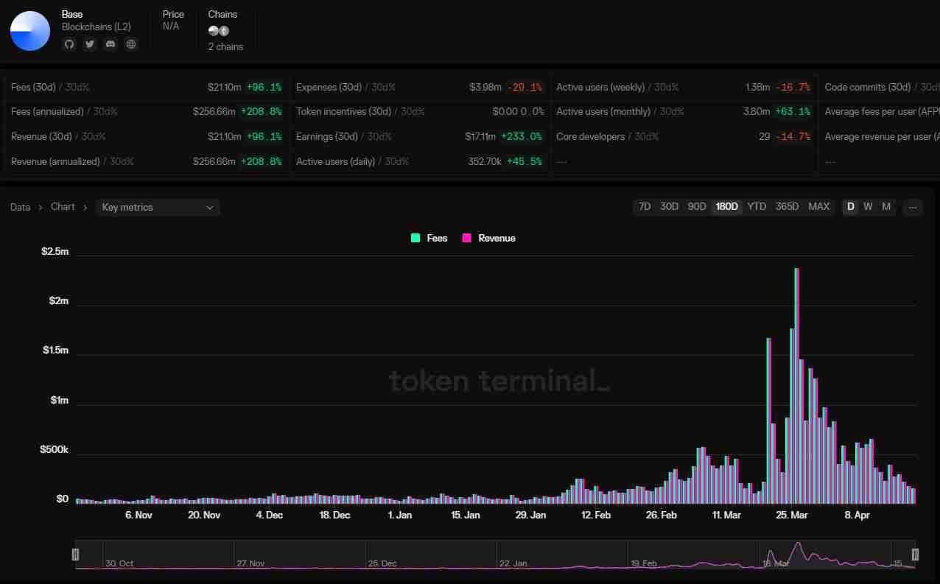This screenshot has height=584, width=940.
Task: Open the three-dot chart options menu
Action: point(912,207)
